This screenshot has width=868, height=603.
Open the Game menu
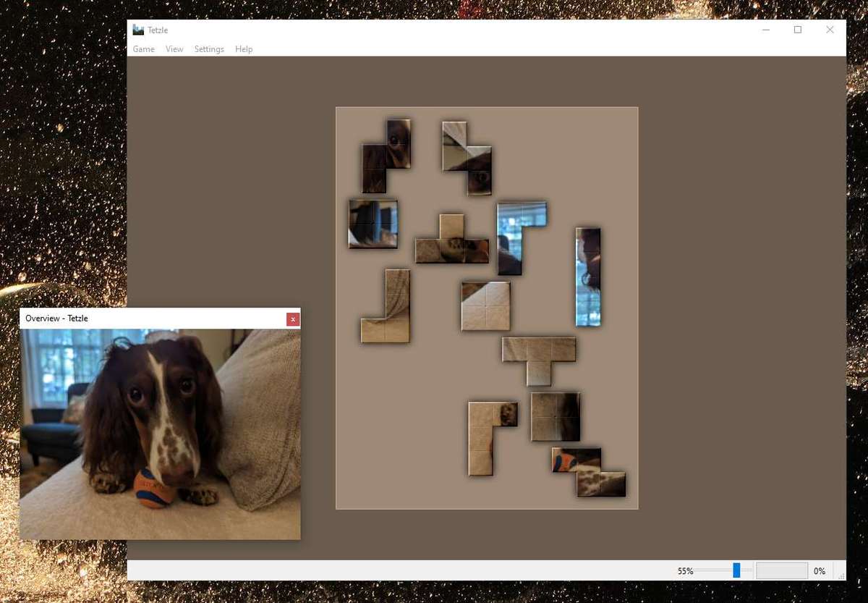click(143, 49)
